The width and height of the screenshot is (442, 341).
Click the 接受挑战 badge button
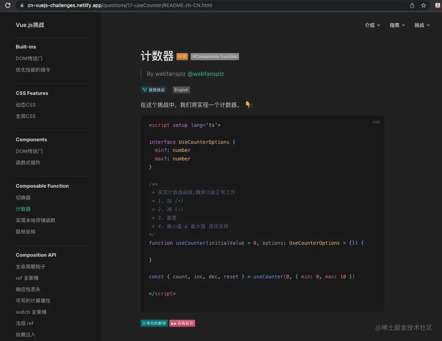(153, 90)
